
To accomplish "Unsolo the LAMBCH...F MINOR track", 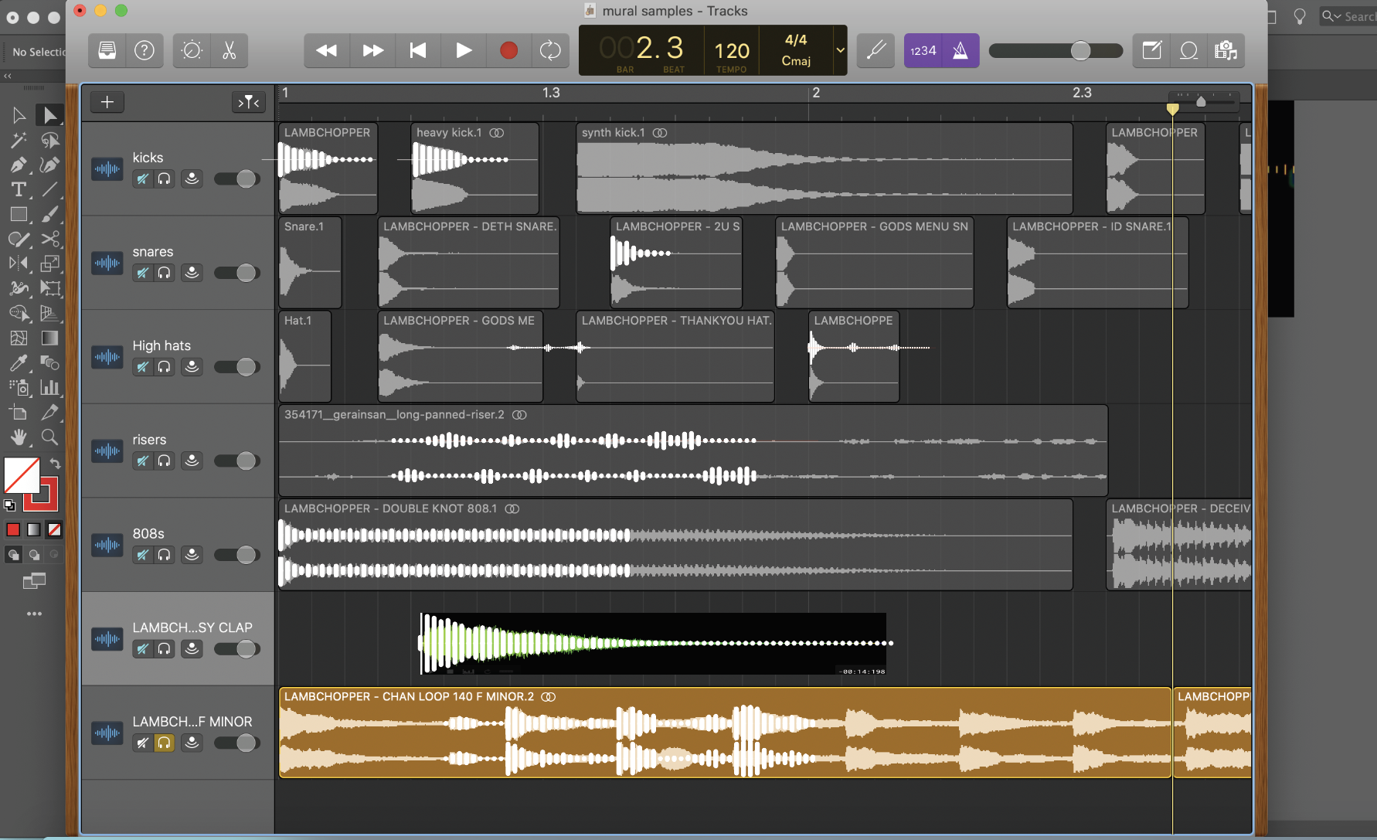I will point(164,743).
